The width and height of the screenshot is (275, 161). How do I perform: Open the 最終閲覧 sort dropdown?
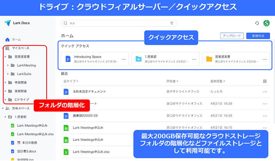pyautogui.click(x=218, y=81)
